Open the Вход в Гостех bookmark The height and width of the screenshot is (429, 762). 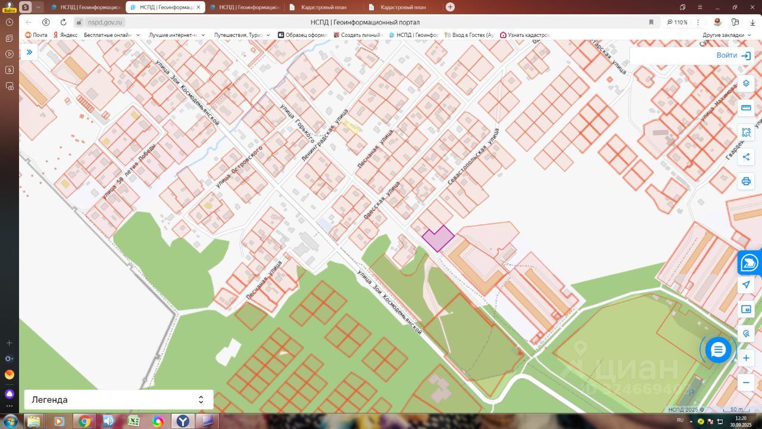(x=469, y=35)
